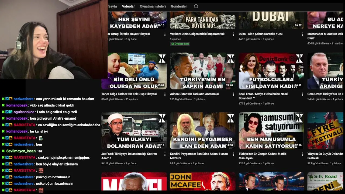This screenshot has height=194, width=345.
Task: Open options menu for Dubai video
Action: pos(302,34)
